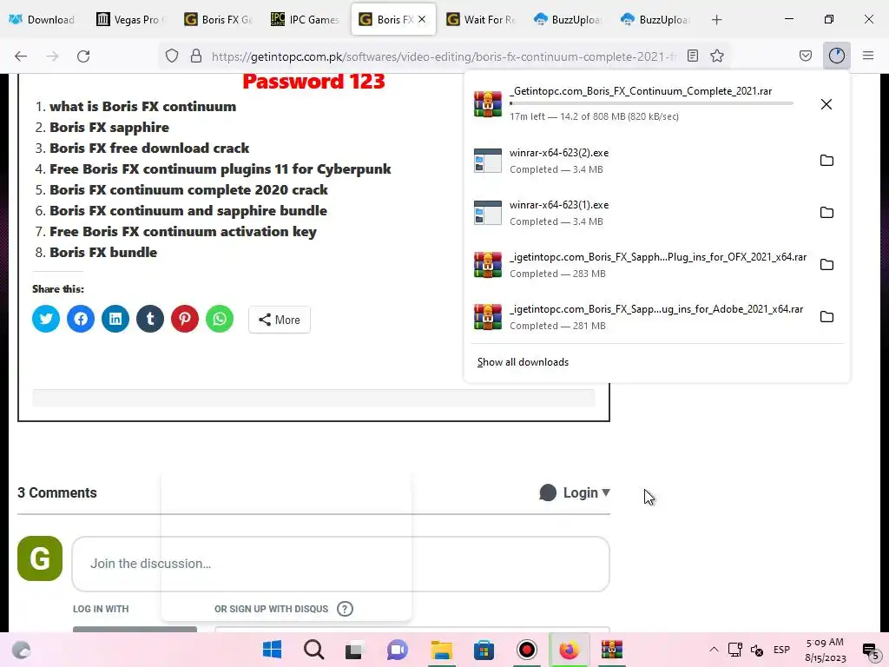Click Show all downloads
The width and height of the screenshot is (889, 667).
click(x=523, y=362)
